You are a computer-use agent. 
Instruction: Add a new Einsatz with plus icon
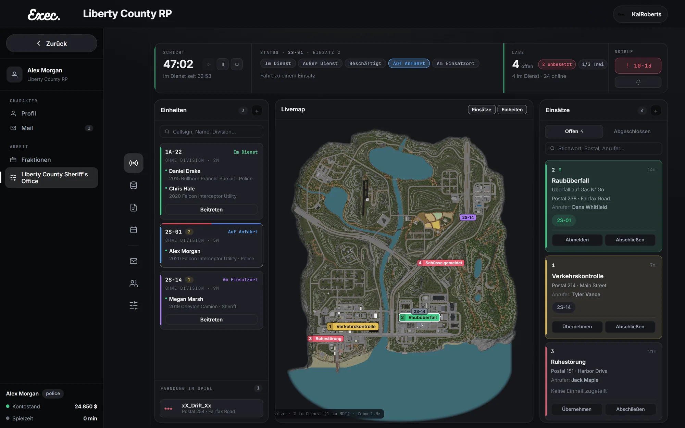click(x=656, y=111)
